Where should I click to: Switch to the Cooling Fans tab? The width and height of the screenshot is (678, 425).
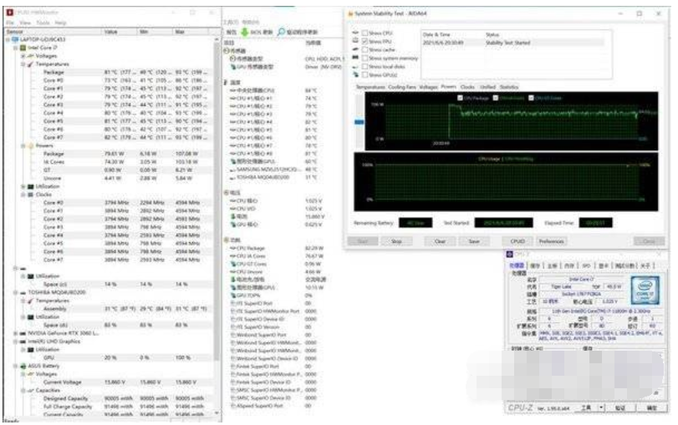point(402,87)
